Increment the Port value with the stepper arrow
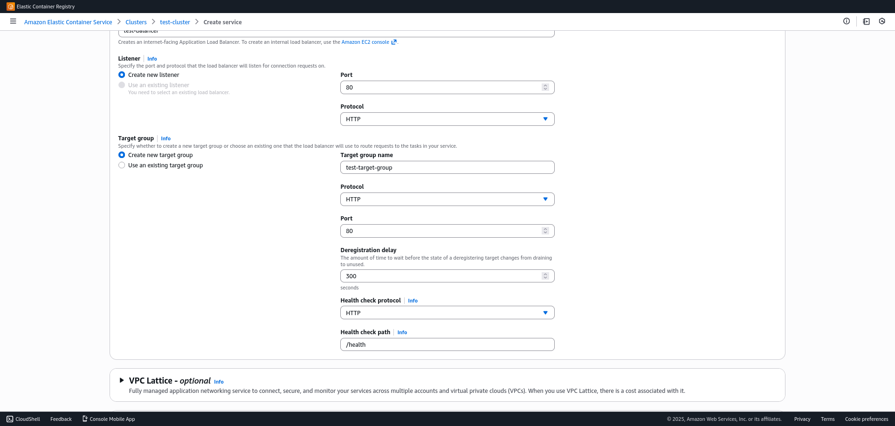895x426 pixels. [545, 85]
